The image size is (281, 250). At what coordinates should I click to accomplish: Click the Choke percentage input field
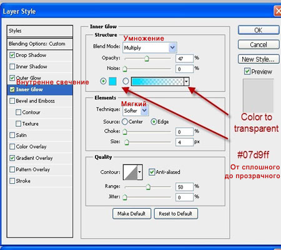click(184, 132)
